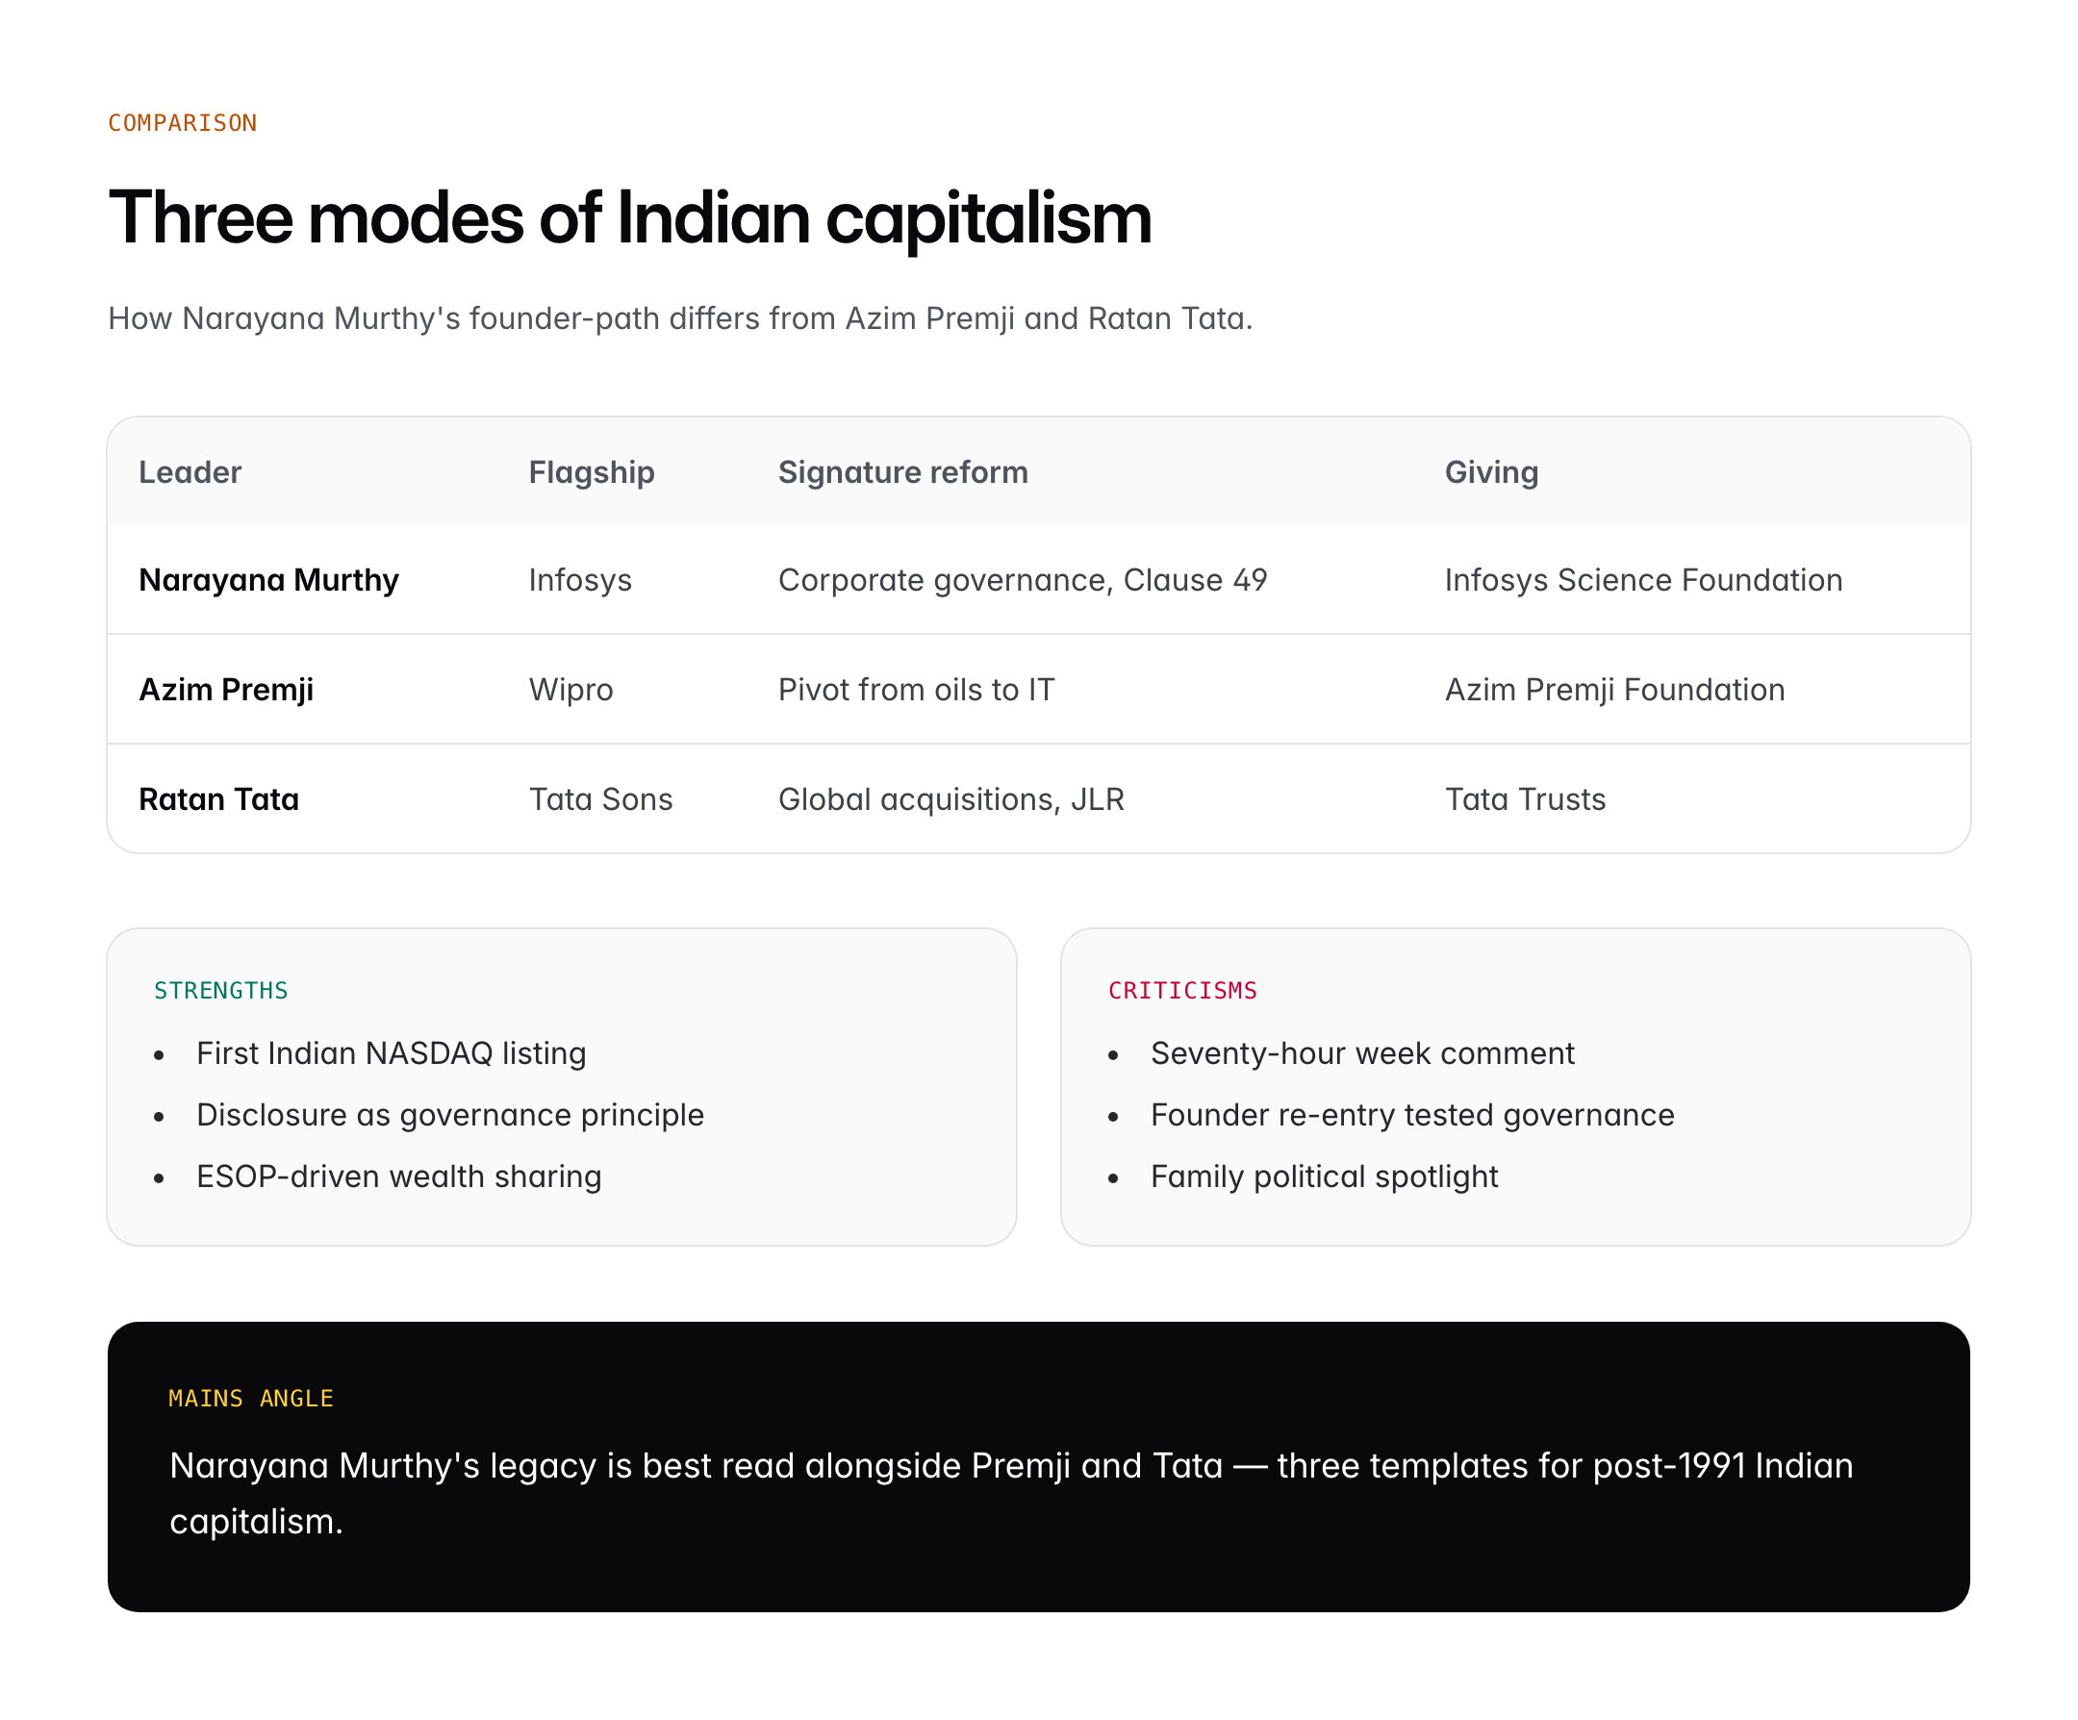Image resolution: width=2078 pixels, height=1720 pixels.
Task: Click the heading Three modes of Indian capitalism
Action: coord(629,217)
